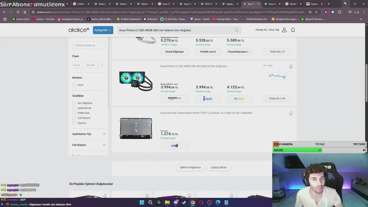
Task: Click Ürüne Git (+14) for Asus Prime LC 240
Action: pos(277,99)
